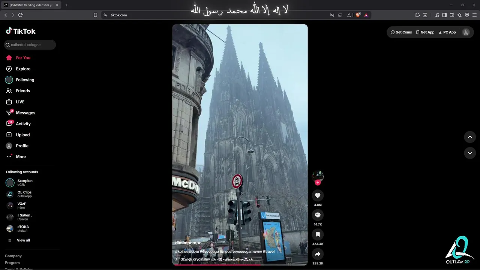Screen dimensions: 480x270
Task: Open Brave Rewards triangle icon
Action: tap(366, 15)
